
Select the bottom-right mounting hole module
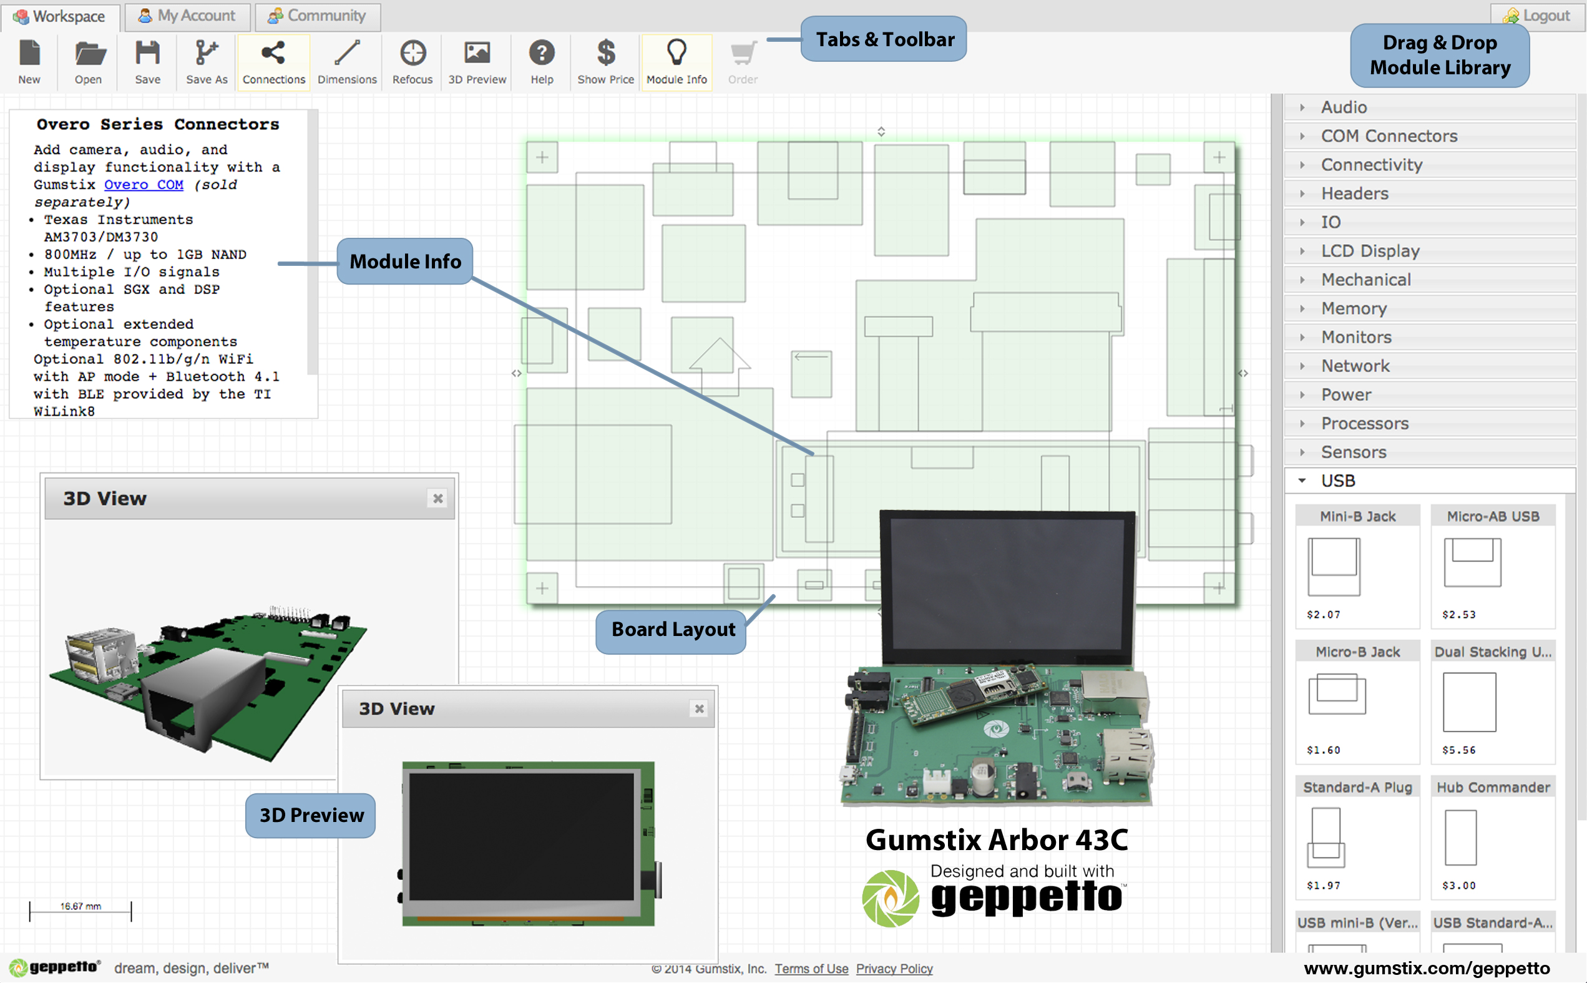[1219, 589]
